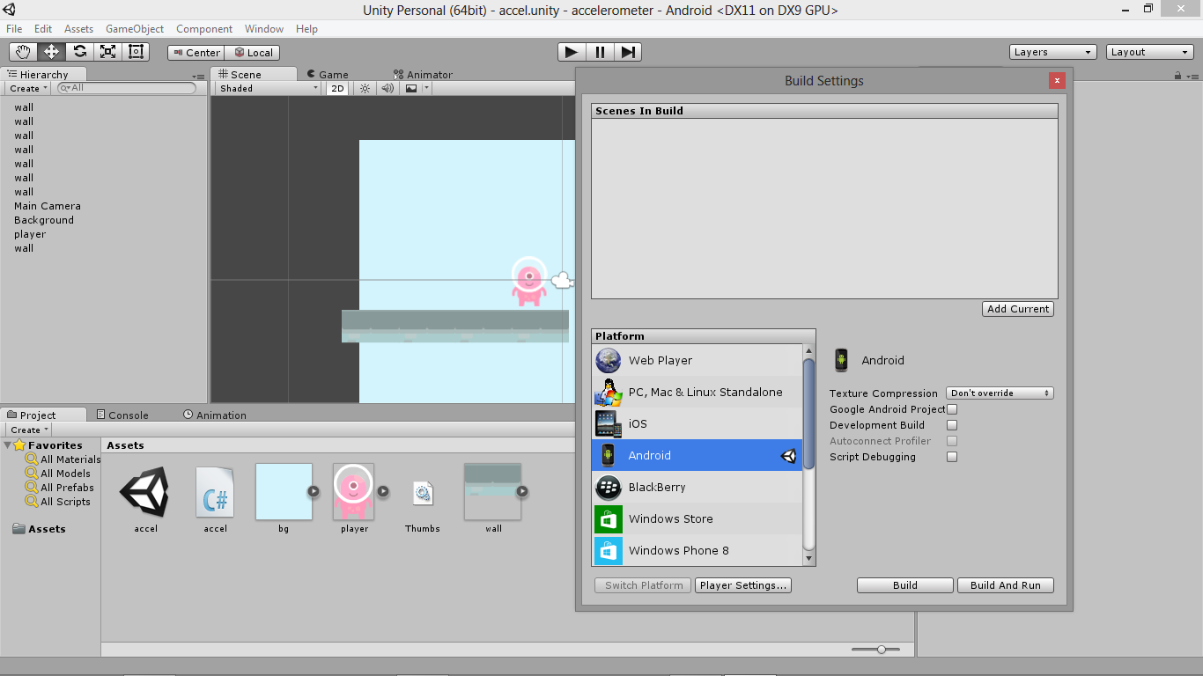Viewport: 1203px width, 676px height.
Task: Open the Layout dropdown
Action: 1149,51
